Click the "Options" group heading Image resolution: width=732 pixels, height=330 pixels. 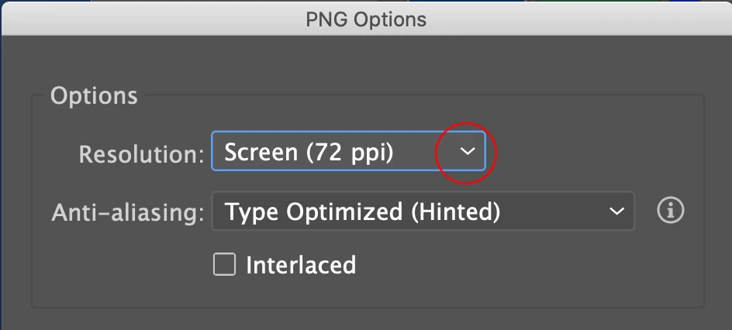coord(94,96)
